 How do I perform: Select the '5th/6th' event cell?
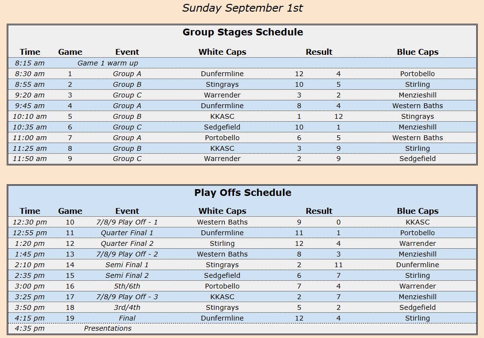127,286
